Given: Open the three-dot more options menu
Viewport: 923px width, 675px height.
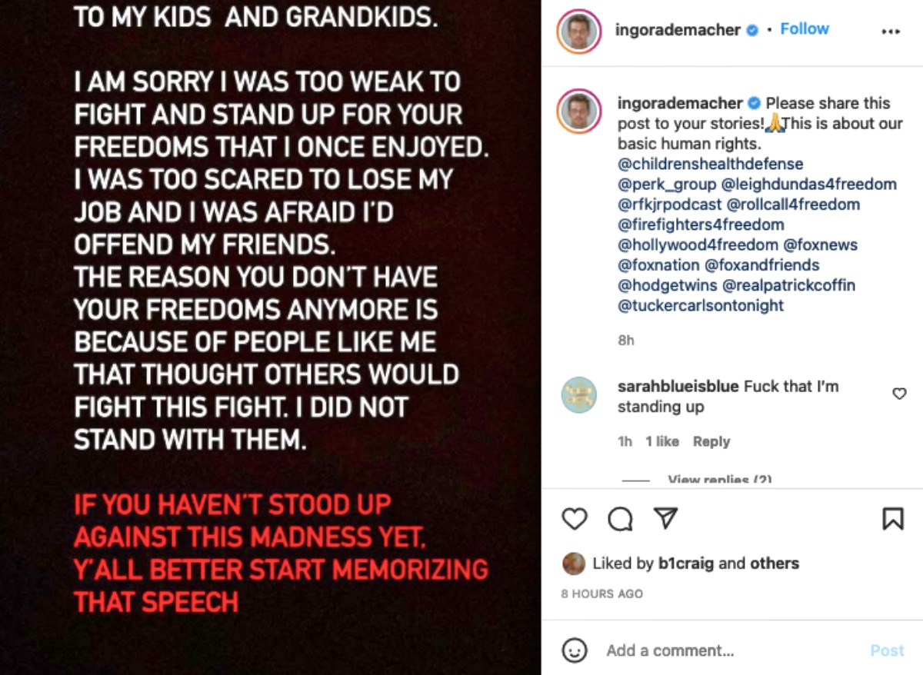Looking at the screenshot, I should pyautogui.click(x=890, y=32).
